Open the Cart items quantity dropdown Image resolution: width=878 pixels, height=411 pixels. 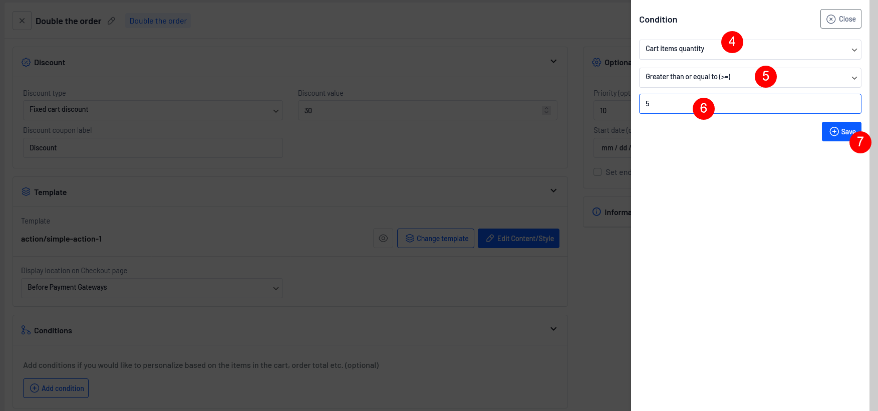750,50
